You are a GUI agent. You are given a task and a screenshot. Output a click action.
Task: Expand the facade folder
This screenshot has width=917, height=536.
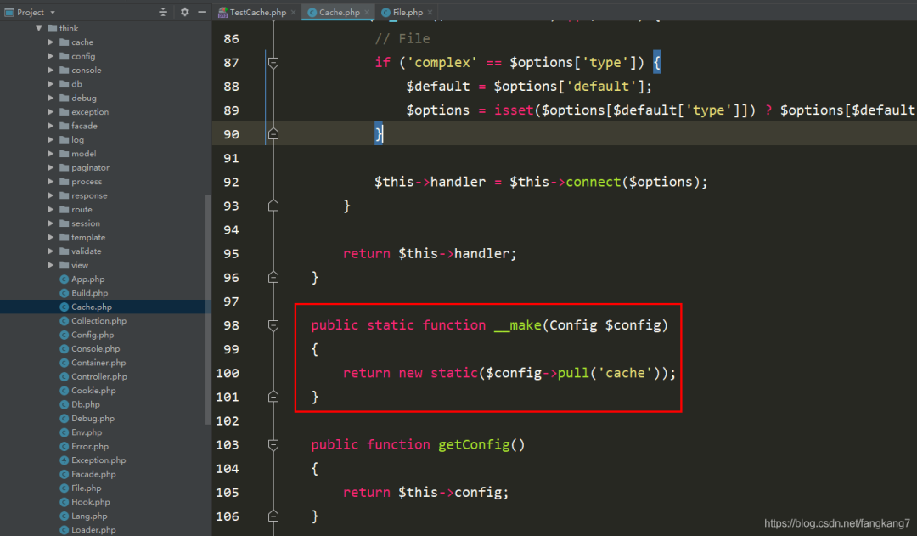point(51,126)
